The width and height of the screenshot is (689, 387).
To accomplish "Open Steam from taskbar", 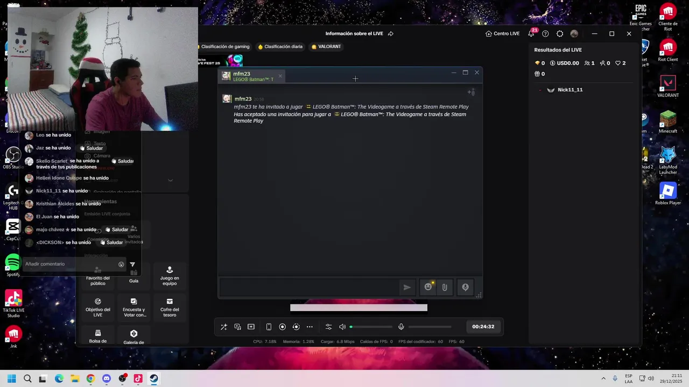I will click(x=153, y=378).
